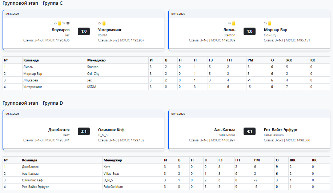The width and height of the screenshot is (333, 193).
Task: Click the Групповой этап - Группа D heading
Action: (x=33, y=103)
